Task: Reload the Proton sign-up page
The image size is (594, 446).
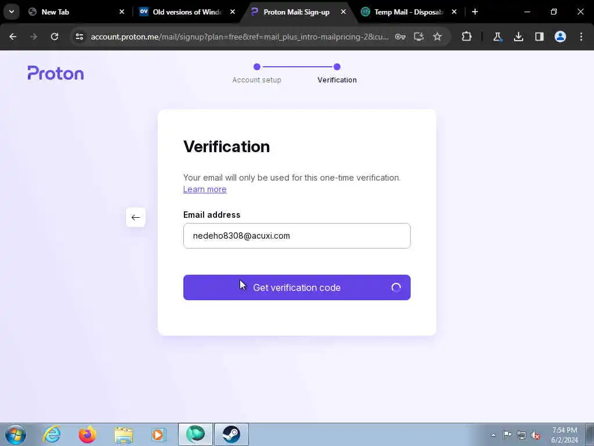Action: (55, 37)
